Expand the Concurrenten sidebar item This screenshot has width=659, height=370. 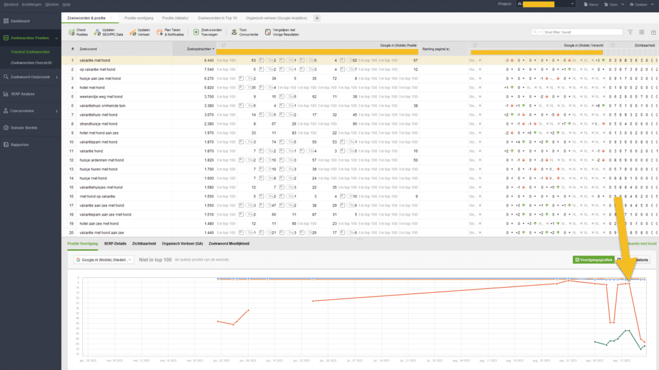[x=57, y=111]
